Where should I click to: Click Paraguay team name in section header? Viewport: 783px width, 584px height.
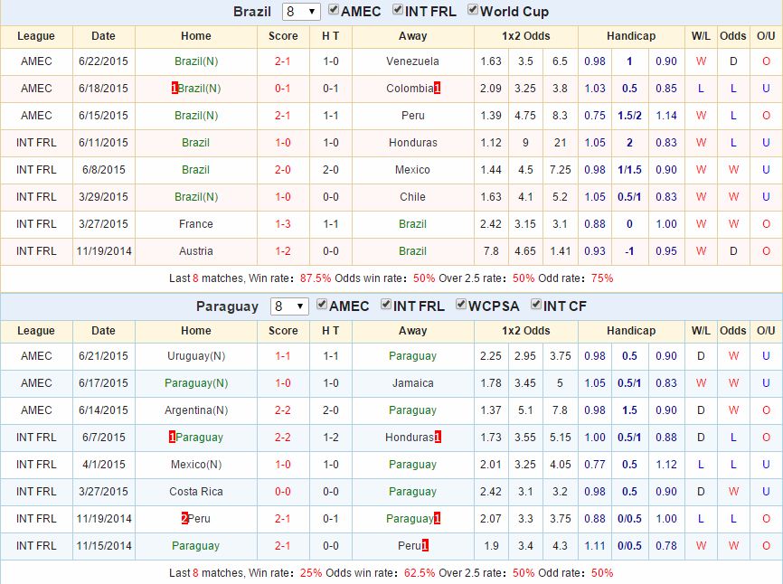point(227,306)
